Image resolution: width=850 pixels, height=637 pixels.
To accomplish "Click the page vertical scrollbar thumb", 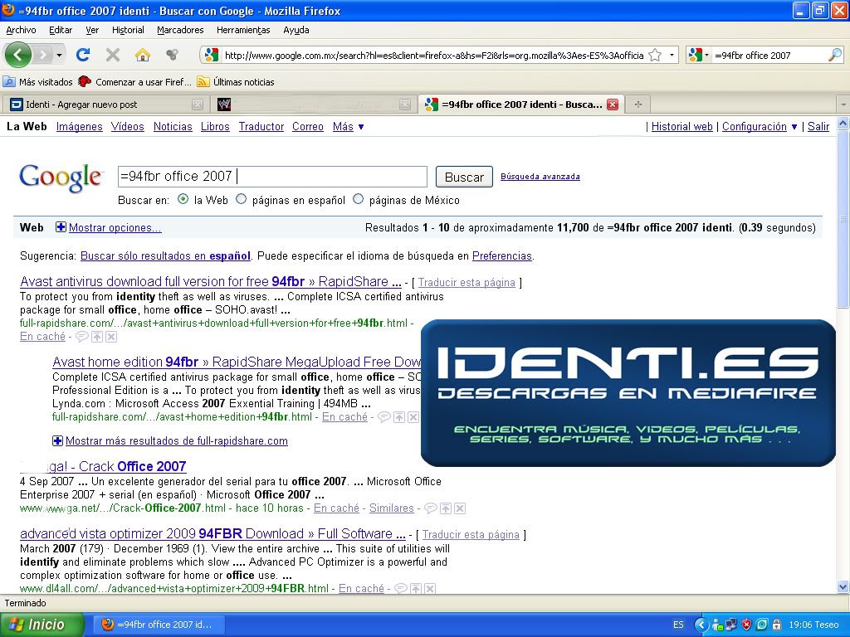I will (x=843, y=218).
